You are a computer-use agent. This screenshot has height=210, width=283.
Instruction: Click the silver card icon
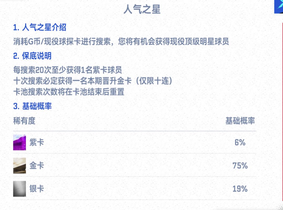pyautogui.click(x=20, y=189)
